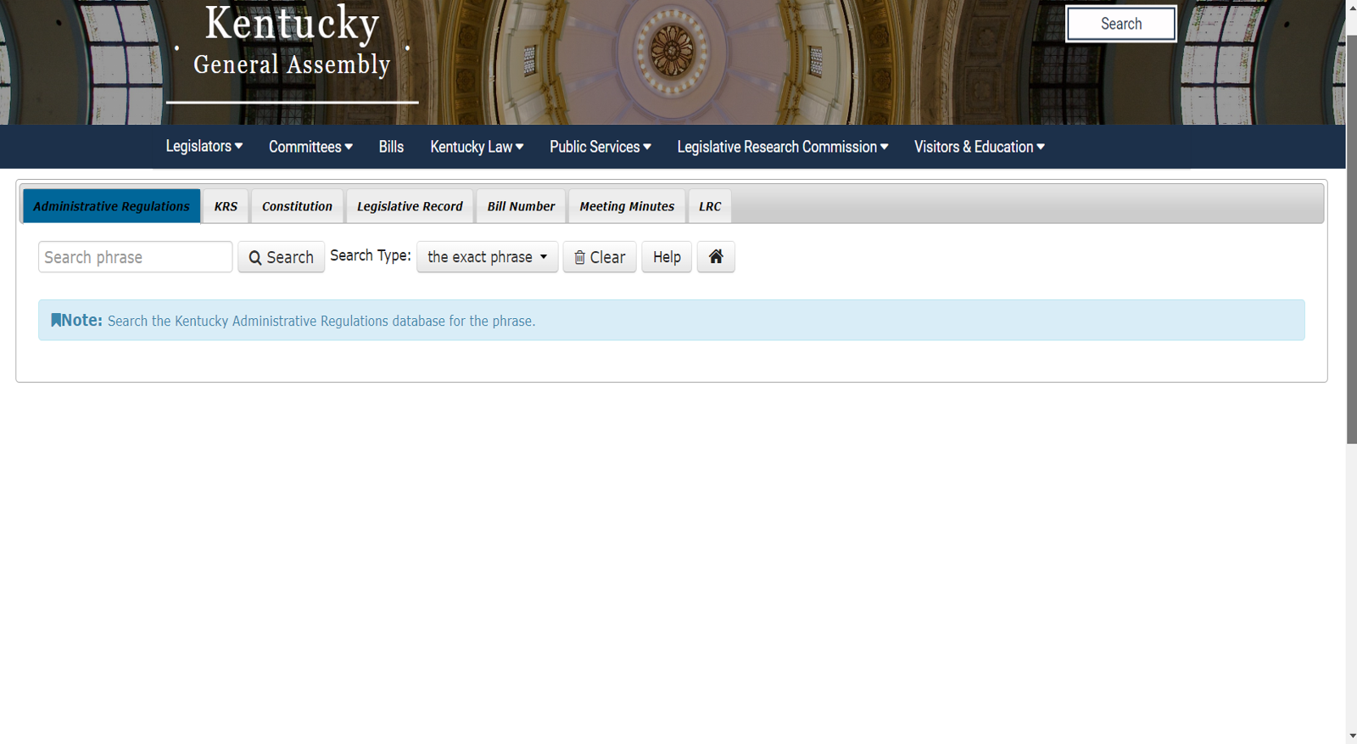Click the magnifier Search button beside phrase field
The width and height of the screenshot is (1357, 744).
tap(281, 257)
